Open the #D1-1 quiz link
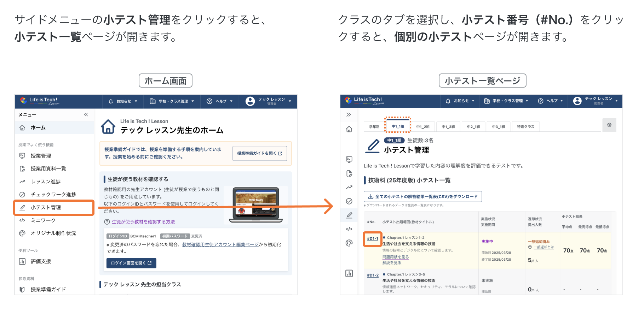The width and height of the screenshot is (644, 320). click(373, 239)
